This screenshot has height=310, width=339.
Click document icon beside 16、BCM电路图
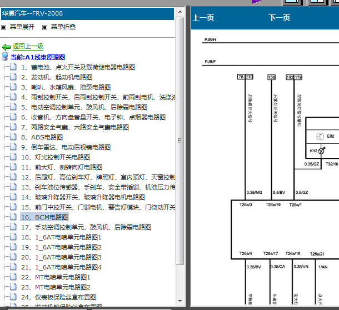click(13, 217)
